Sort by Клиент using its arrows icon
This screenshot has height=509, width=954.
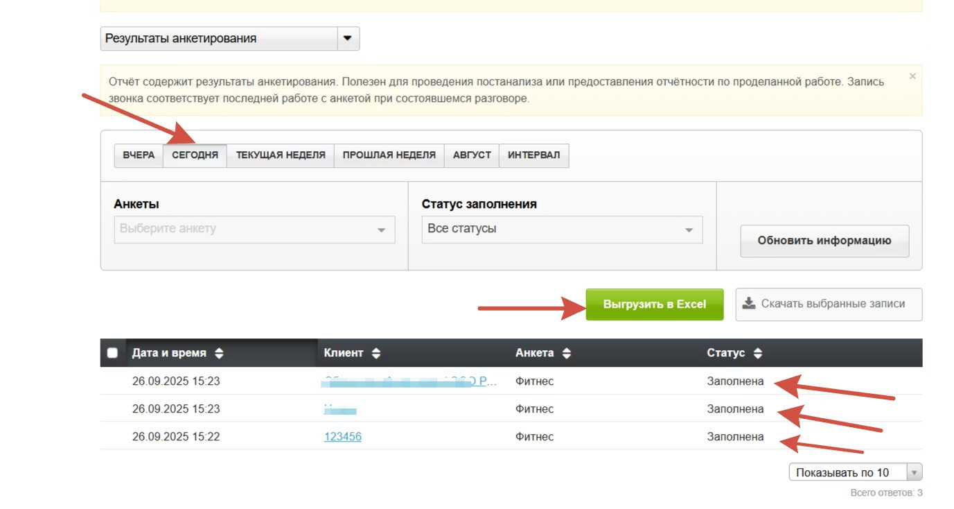point(376,353)
